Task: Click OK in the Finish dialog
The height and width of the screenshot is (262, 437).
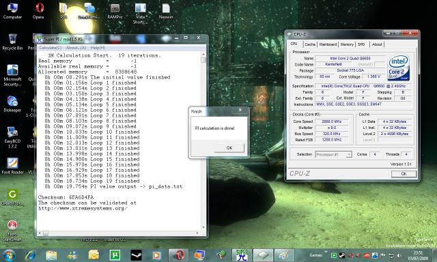Action: click(x=229, y=148)
